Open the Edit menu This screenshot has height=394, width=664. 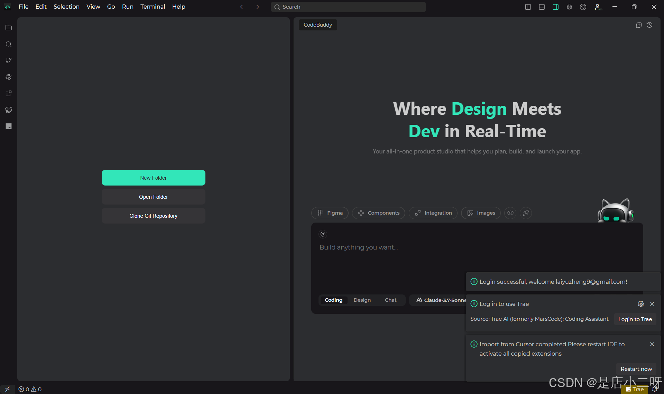point(41,7)
